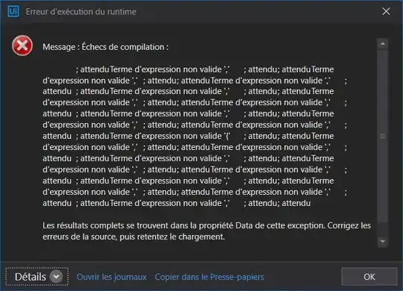
Task: Close the runtime error dialog with X
Action: click(x=386, y=11)
